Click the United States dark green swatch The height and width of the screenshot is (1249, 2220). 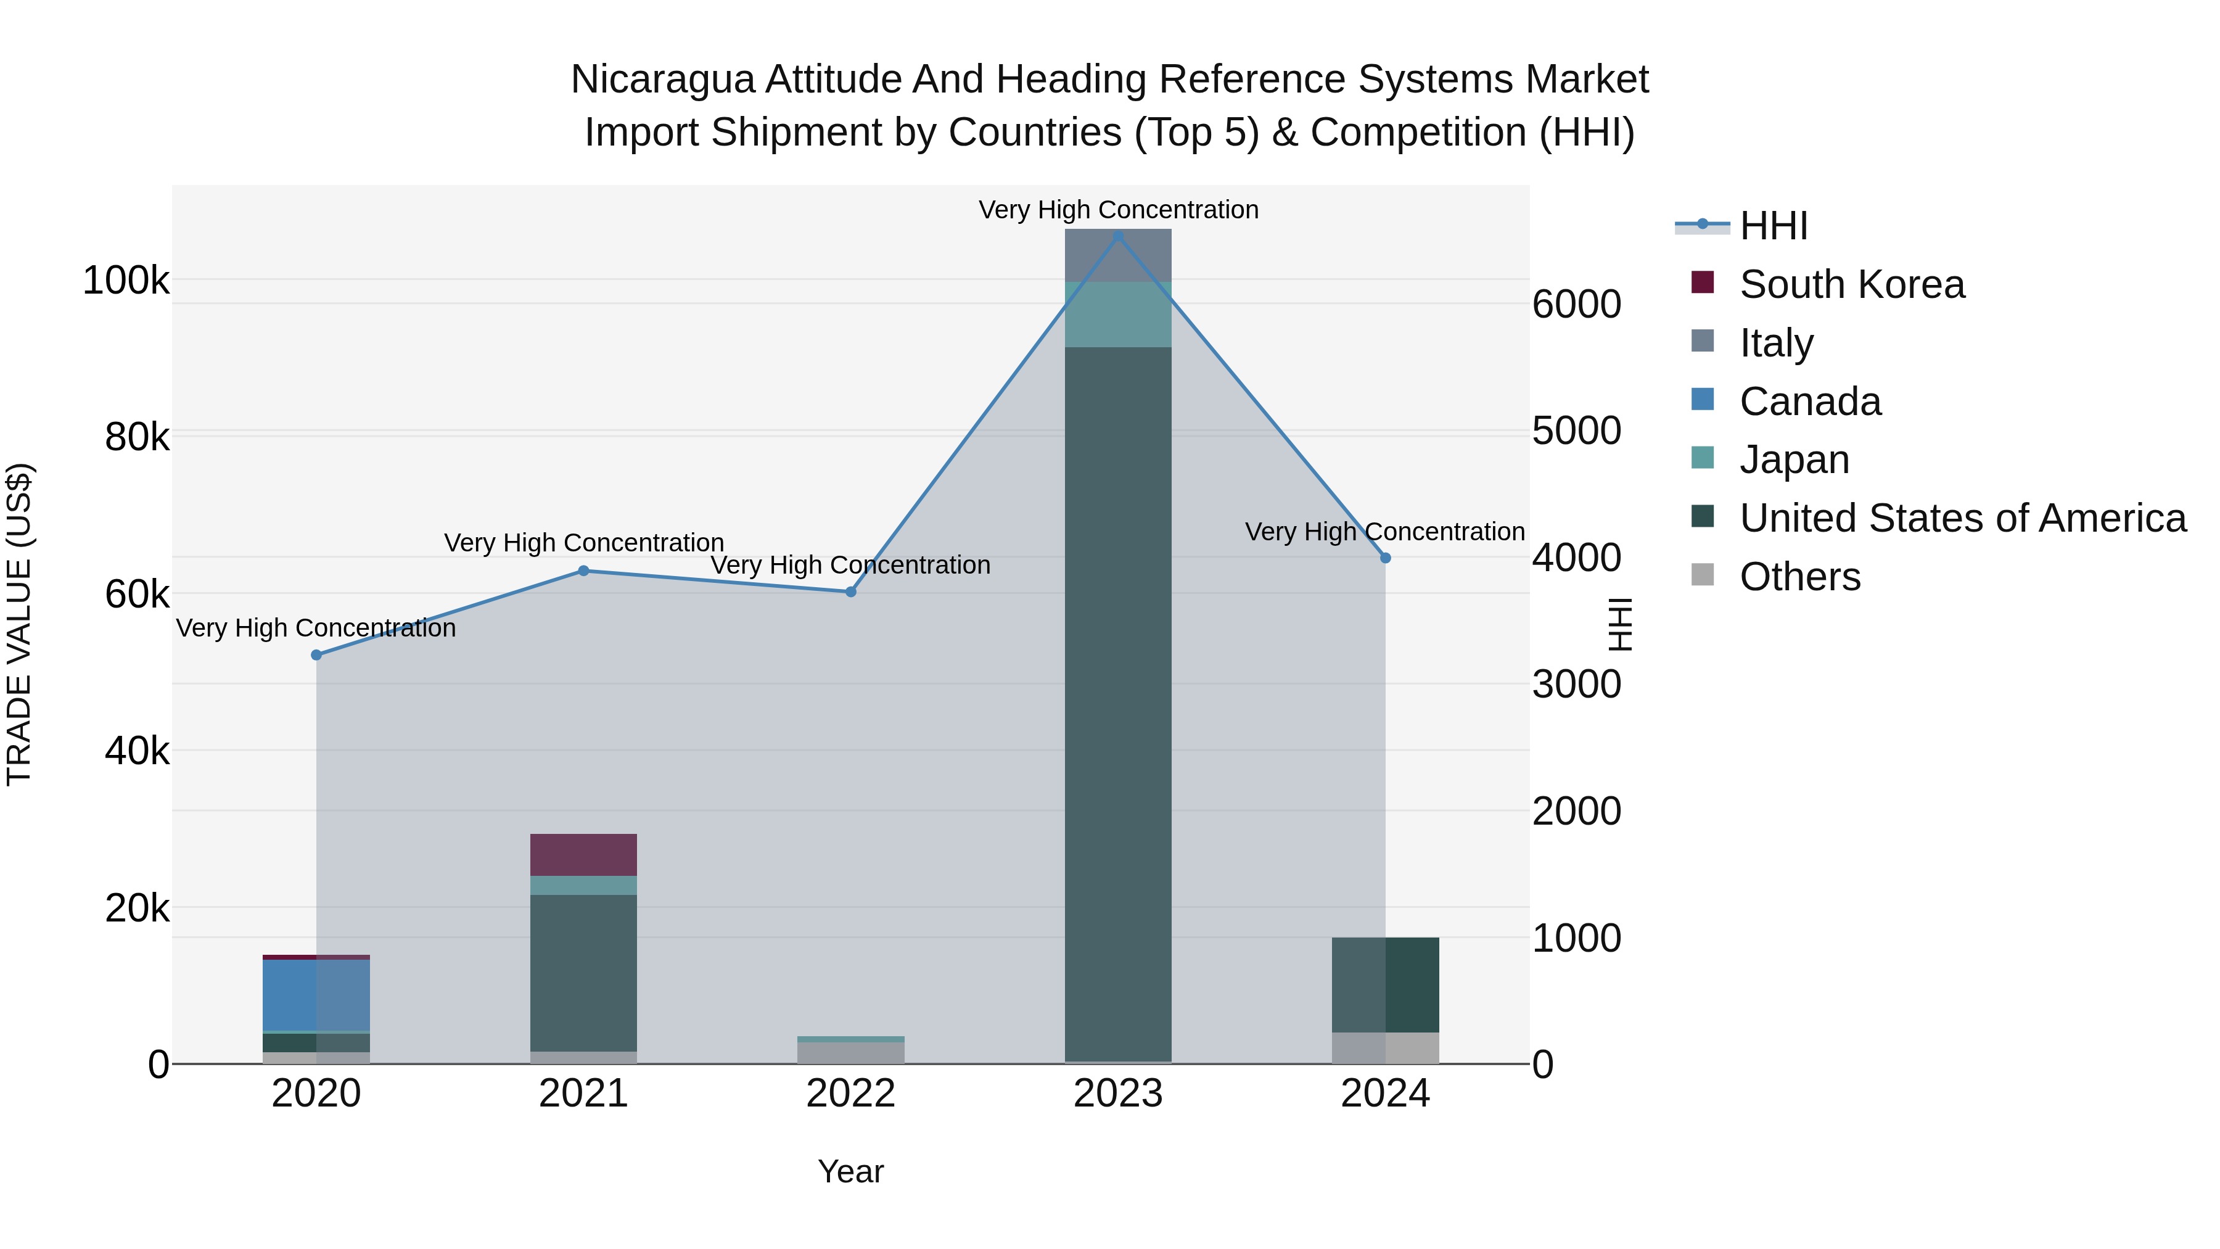click(x=1703, y=516)
